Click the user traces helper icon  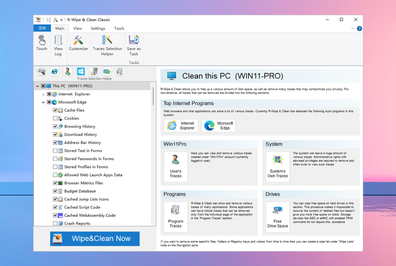67,71
